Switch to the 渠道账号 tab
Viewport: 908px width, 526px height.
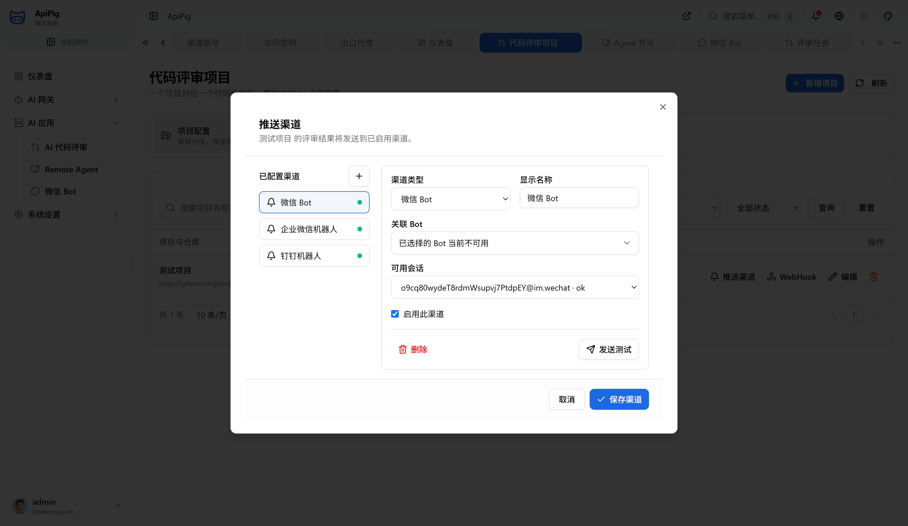203,43
